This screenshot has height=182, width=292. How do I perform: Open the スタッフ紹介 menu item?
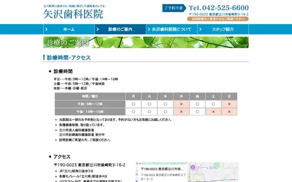(x=223, y=29)
